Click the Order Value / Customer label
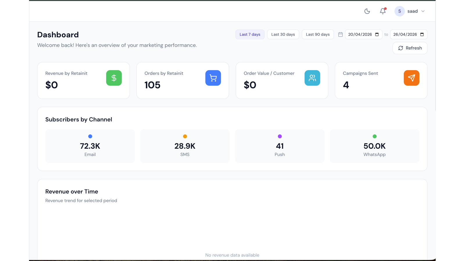The image size is (465, 261). [x=269, y=73]
